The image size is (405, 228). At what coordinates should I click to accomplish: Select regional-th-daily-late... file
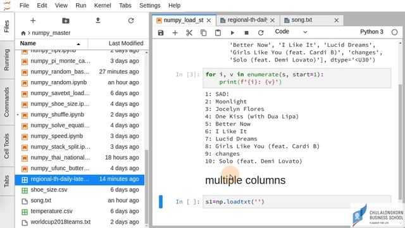(80, 179)
